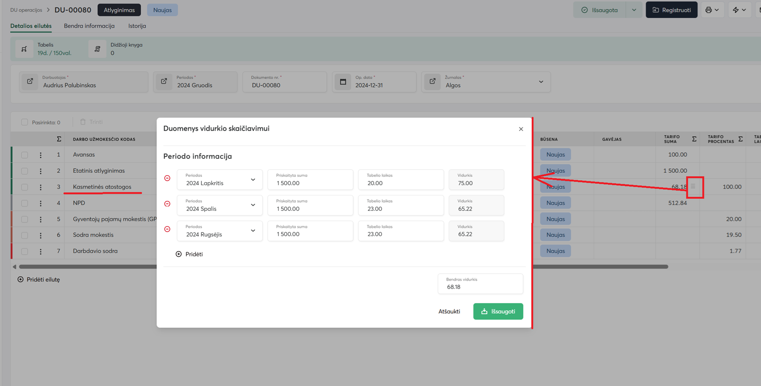761x386 pixels.
Task: Remove the 2024 Rugsėjis period row
Action: tap(167, 229)
